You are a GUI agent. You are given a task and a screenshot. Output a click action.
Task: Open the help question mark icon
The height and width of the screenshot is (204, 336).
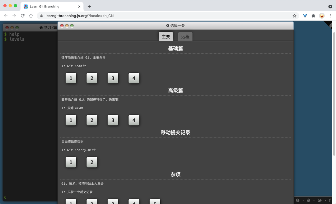(298, 200)
